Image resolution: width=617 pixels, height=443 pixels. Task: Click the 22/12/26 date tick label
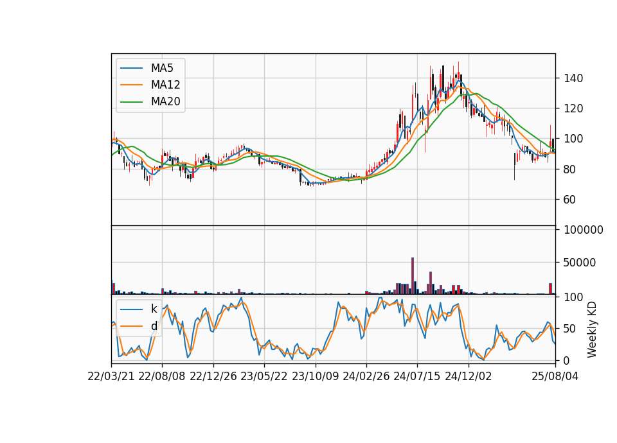point(213,376)
